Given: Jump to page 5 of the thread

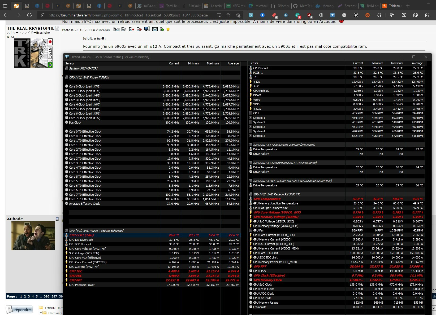Looking at the screenshot, I should [x=37, y=296].
